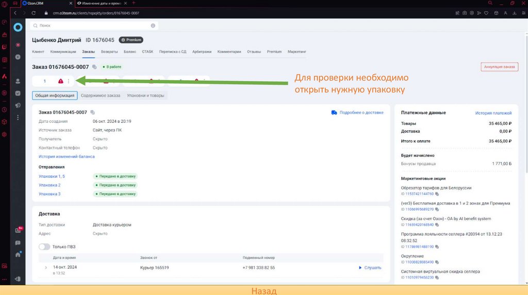528x295 pixels.
Task: Click the info icon in the search field
Action: pyautogui.click(x=153, y=26)
